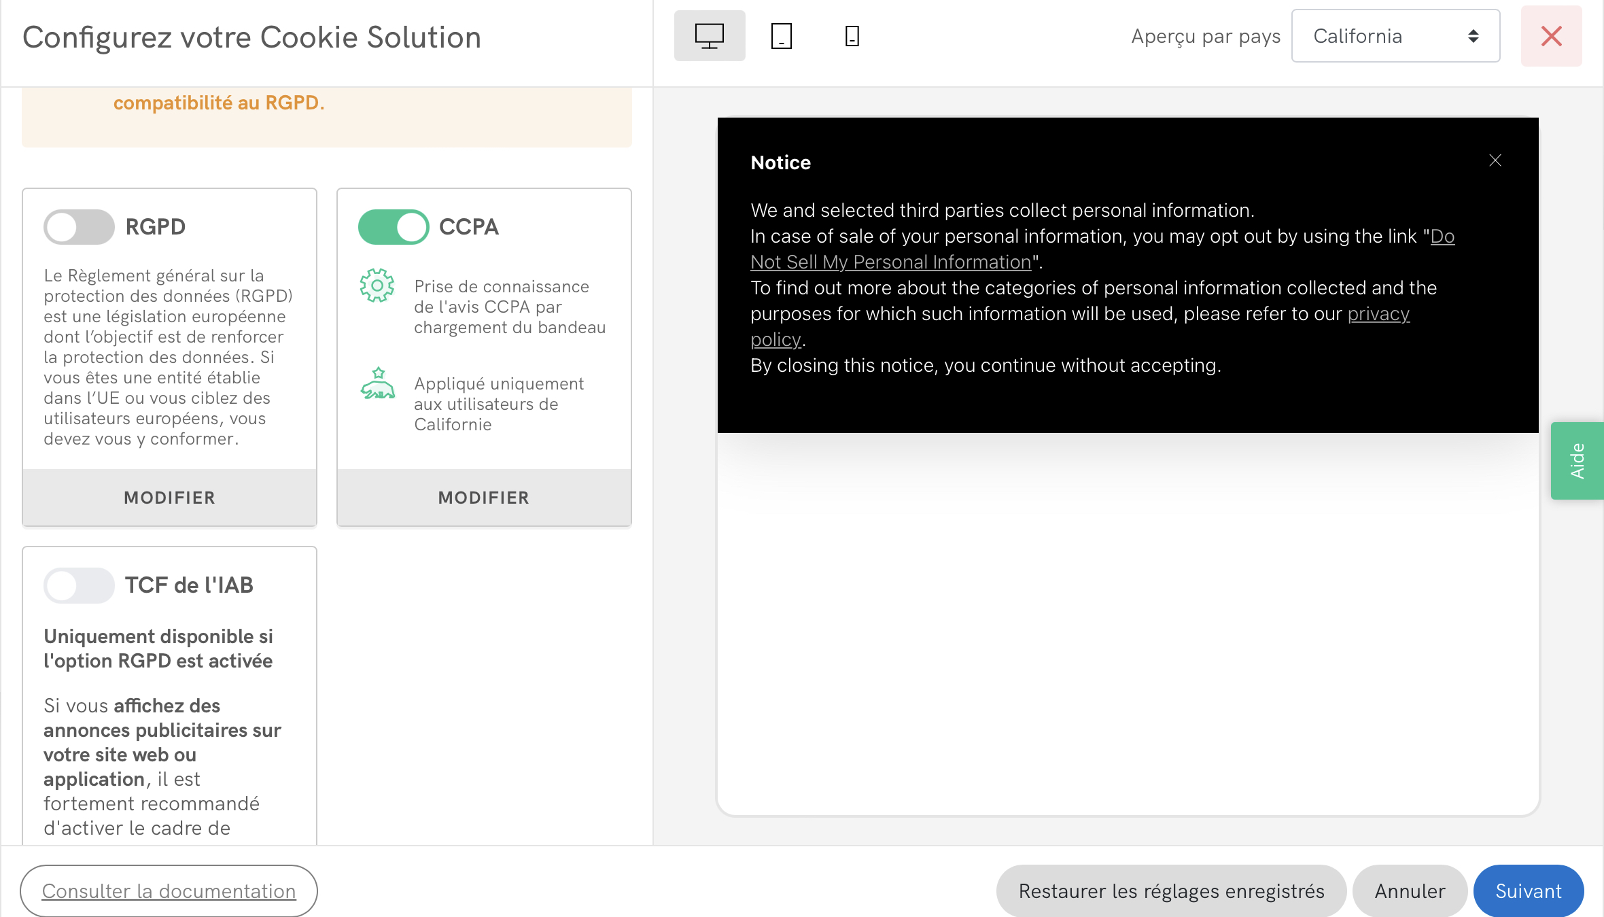1604x917 pixels.
Task: Click the red X close configurator icon
Action: click(1551, 36)
